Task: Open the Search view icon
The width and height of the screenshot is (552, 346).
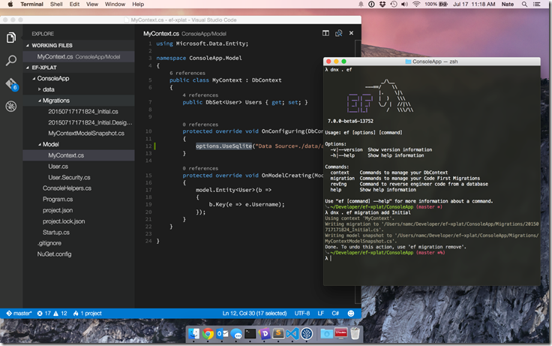Action: (11, 61)
